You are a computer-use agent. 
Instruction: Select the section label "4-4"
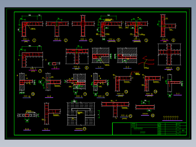tap(49, 96)
